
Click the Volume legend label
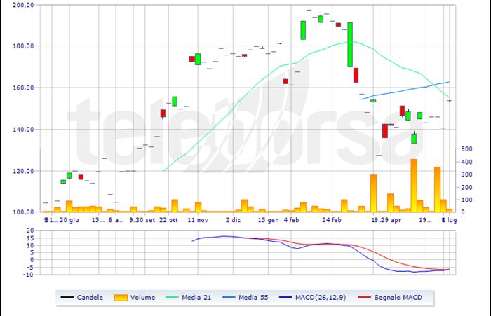coord(143,298)
